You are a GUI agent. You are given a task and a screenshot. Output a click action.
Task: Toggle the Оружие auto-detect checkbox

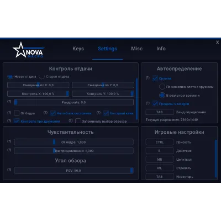tap(155, 78)
